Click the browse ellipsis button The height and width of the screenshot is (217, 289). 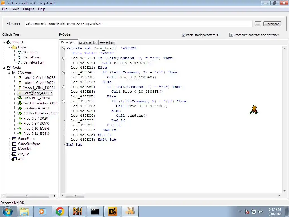point(258,24)
